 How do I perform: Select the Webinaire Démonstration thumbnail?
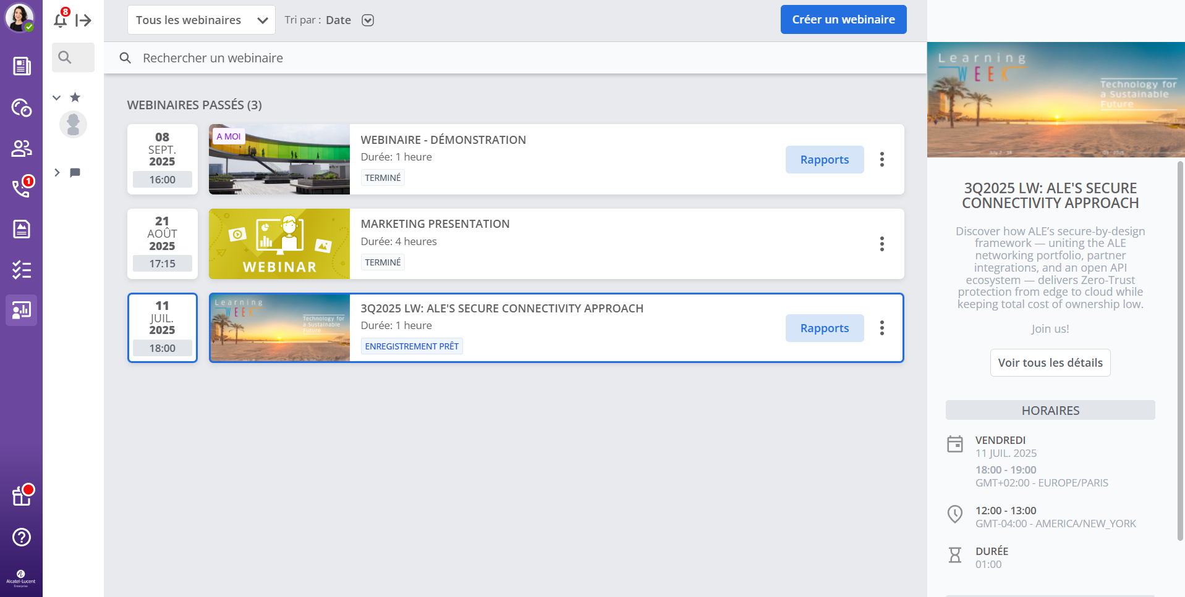tap(279, 159)
